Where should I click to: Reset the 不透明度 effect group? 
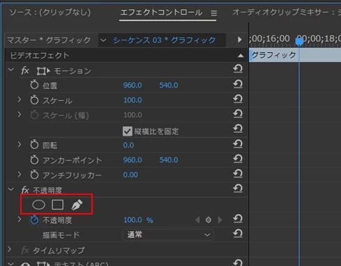(x=238, y=189)
